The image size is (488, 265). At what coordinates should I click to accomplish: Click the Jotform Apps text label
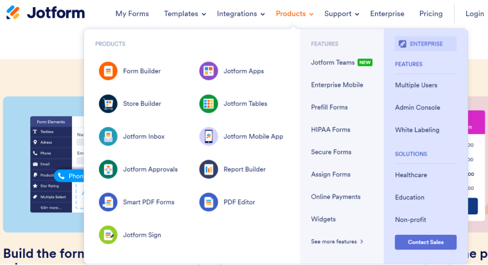244,71
